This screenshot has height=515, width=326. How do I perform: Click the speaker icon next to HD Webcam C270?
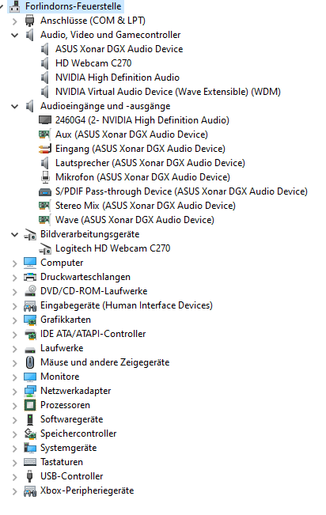(x=44, y=63)
